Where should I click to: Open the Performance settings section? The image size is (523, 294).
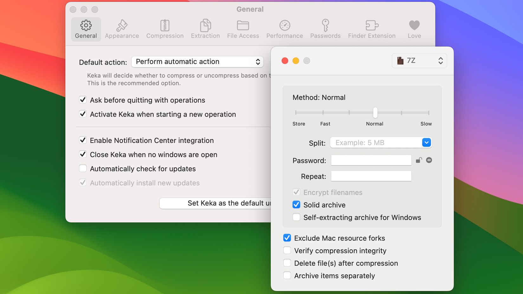284,29
